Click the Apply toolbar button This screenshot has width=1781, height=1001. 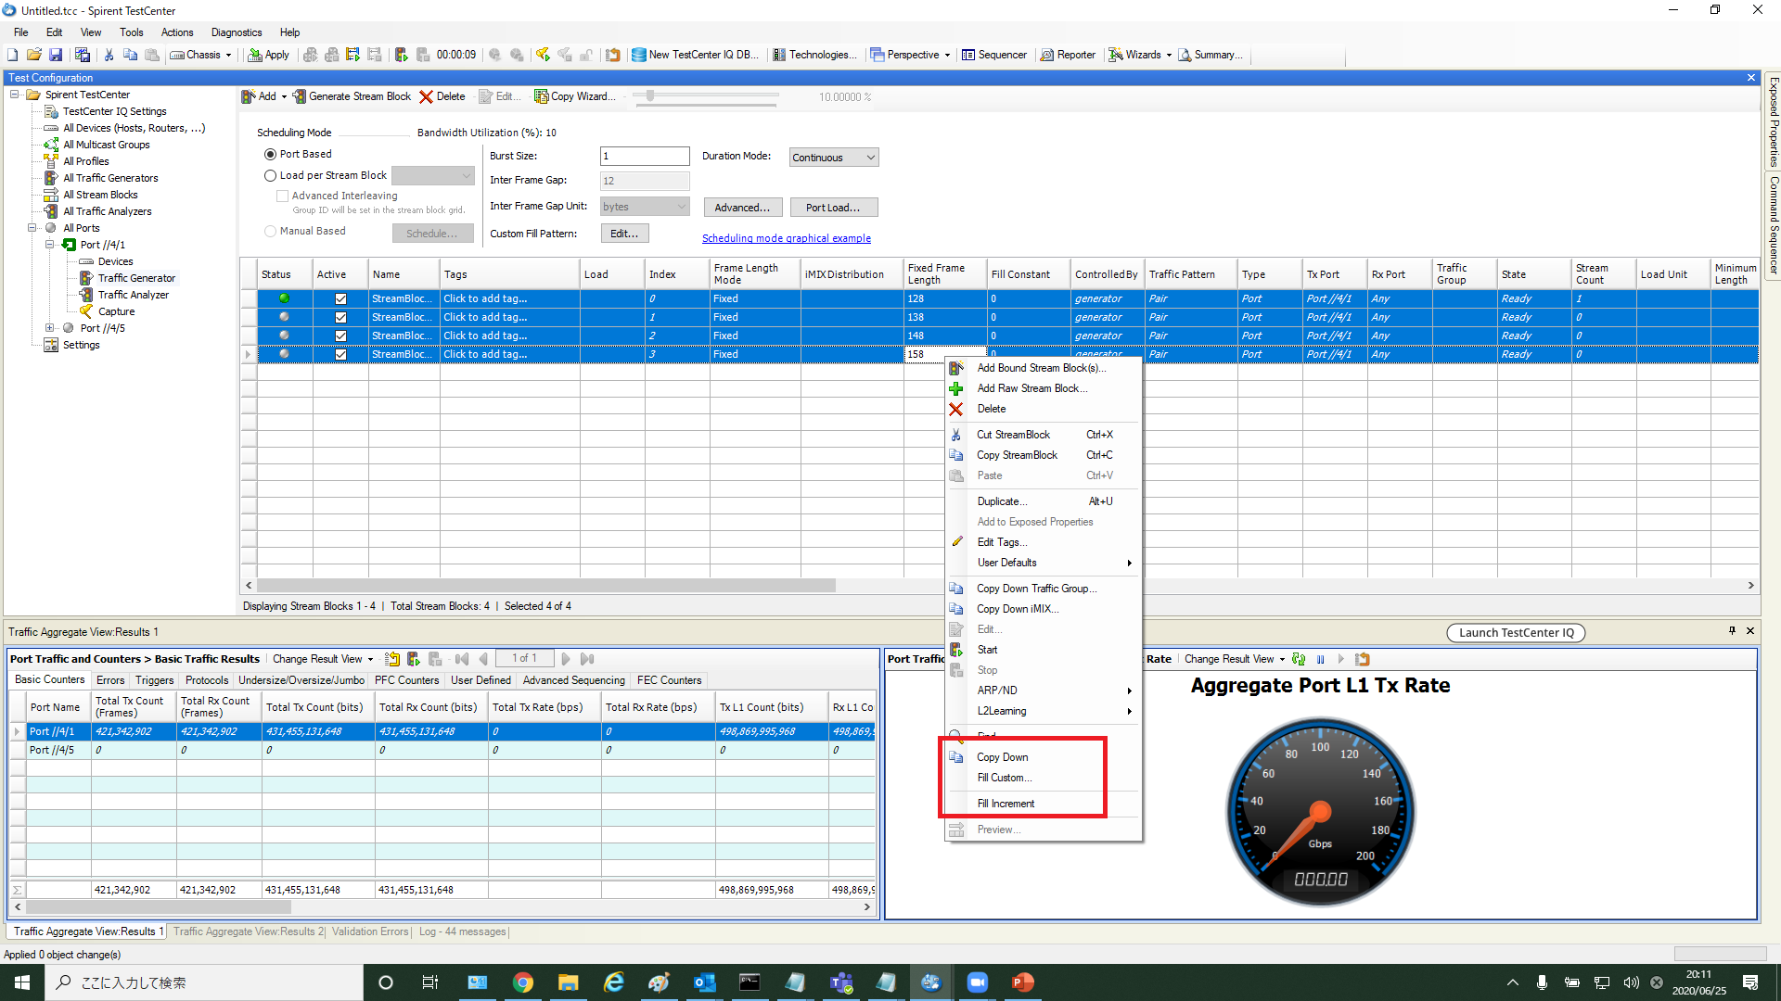268,55
